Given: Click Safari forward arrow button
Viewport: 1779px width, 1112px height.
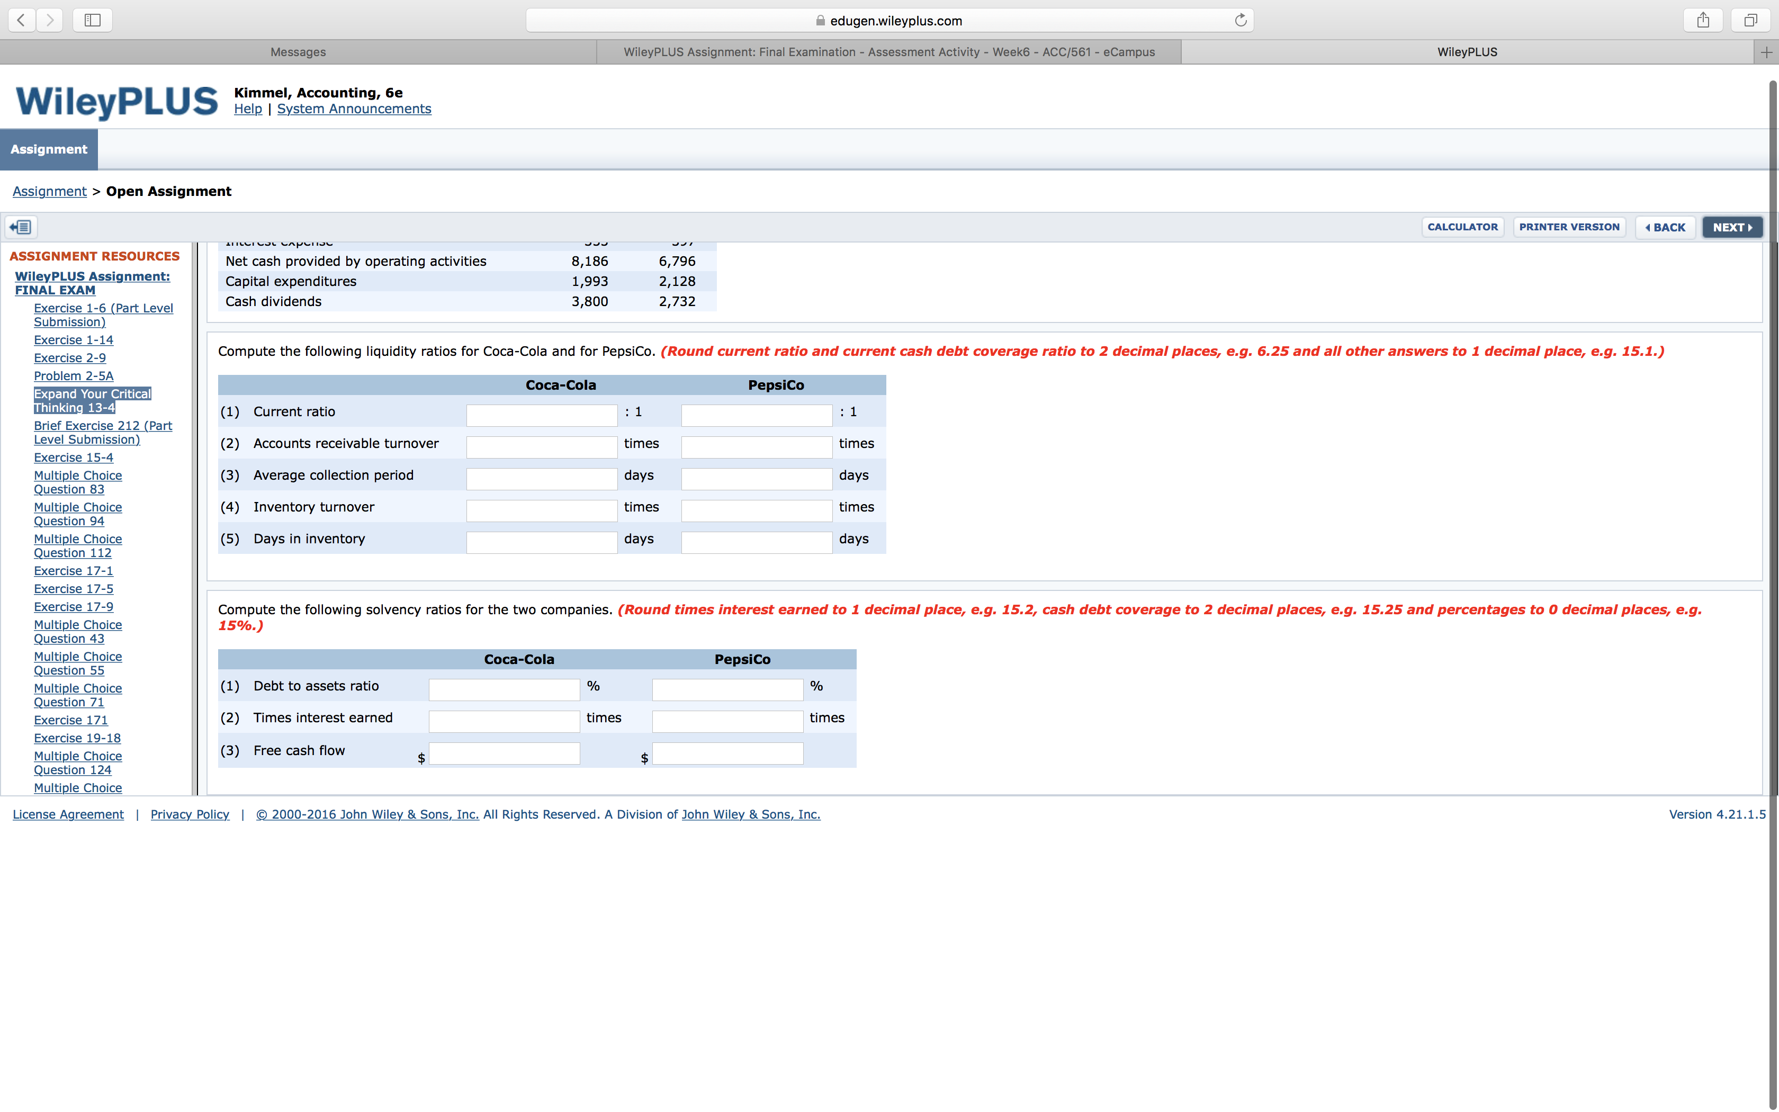Looking at the screenshot, I should (50, 21).
